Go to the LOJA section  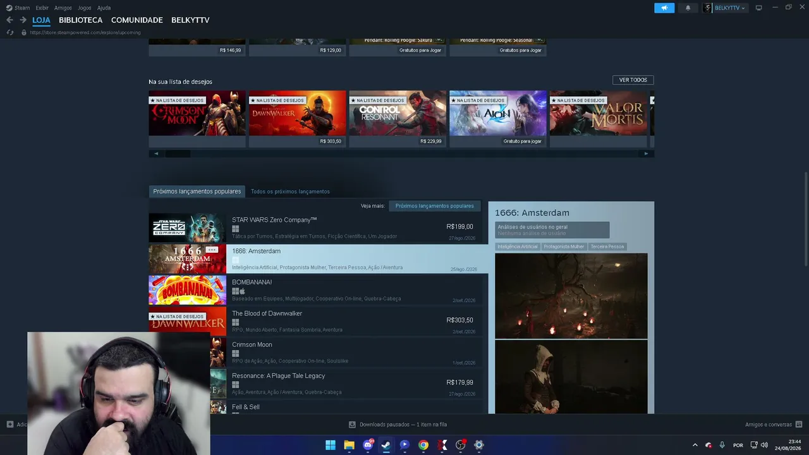(41, 20)
